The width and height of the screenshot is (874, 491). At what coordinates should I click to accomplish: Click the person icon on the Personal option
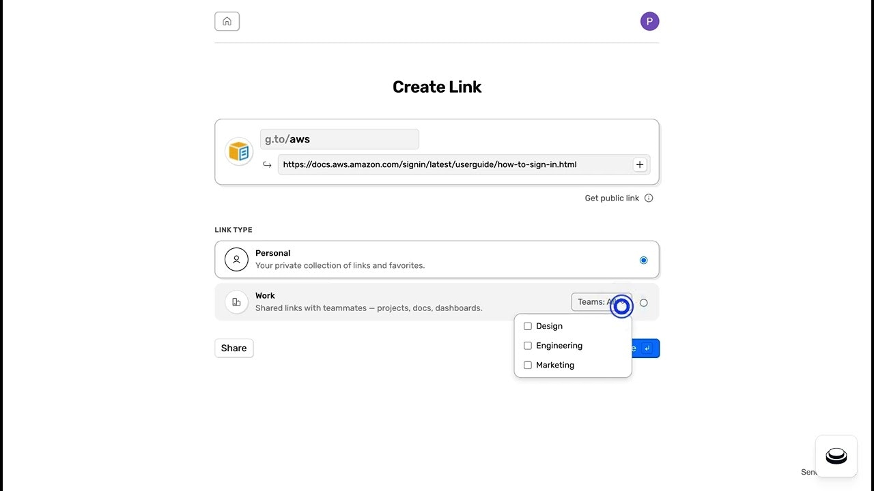236,259
